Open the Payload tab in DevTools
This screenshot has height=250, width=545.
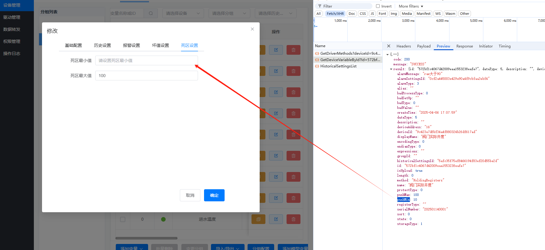click(x=424, y=46)
